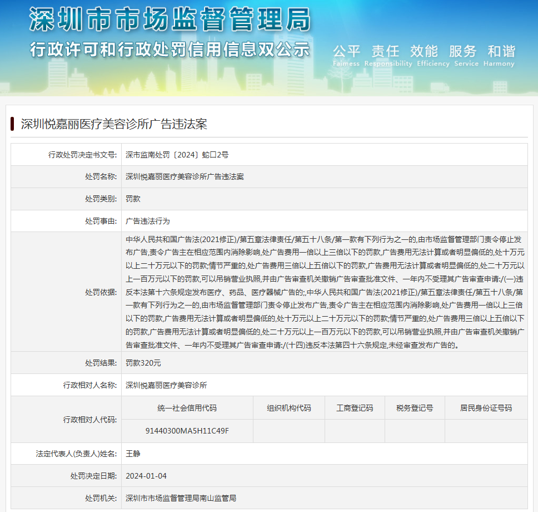The image size is (538, 512).
Task: Click the 处罚事由 label
Action: (101, 221)
